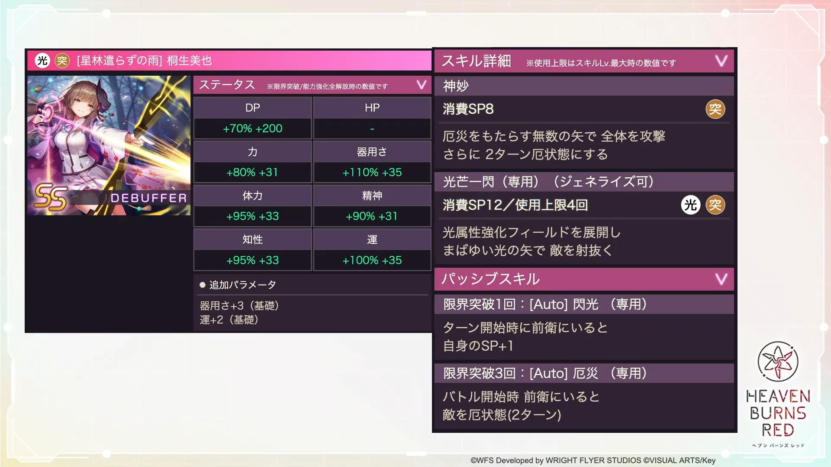Click the SS rarity badge on character art

[51, 198]
